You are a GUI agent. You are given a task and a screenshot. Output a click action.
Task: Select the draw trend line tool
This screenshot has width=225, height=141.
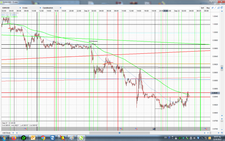215,8
